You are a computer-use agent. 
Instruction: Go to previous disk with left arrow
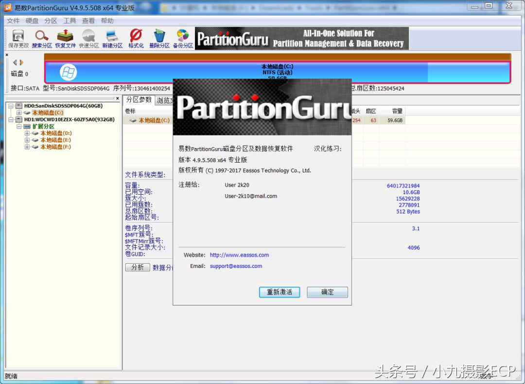[15, 63]
